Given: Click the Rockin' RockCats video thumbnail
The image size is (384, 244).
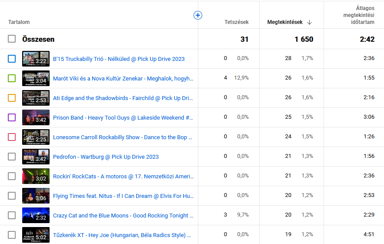Looking at the screenshot, I should 36,176.
